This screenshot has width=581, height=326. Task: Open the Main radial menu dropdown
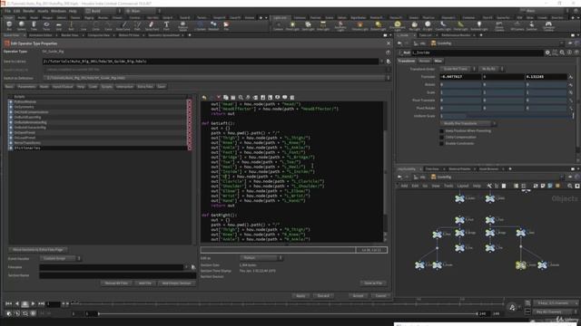(x=143, y=11)
